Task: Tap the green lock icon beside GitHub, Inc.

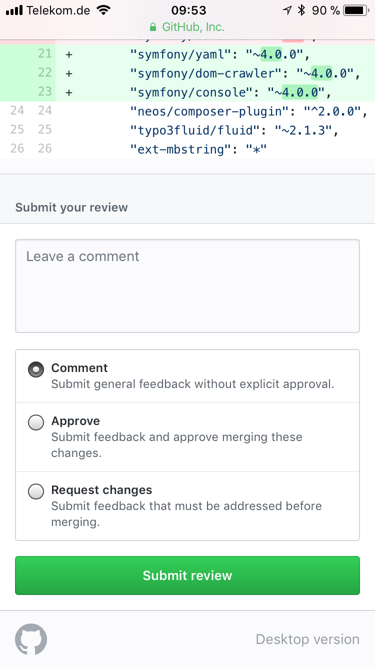Action: [x=153, y=27]
